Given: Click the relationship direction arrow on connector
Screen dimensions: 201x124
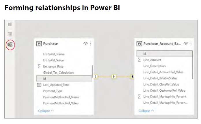Looking at the screenshot, I should [114, 77].
